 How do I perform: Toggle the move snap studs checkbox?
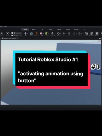pyautogui.click(x=12, y=33)
